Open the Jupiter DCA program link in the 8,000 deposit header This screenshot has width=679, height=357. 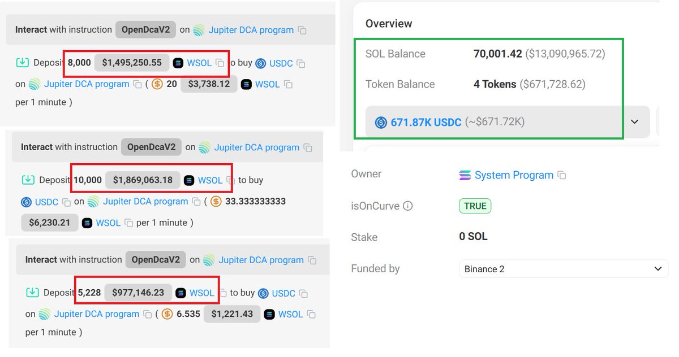[251, 30]
